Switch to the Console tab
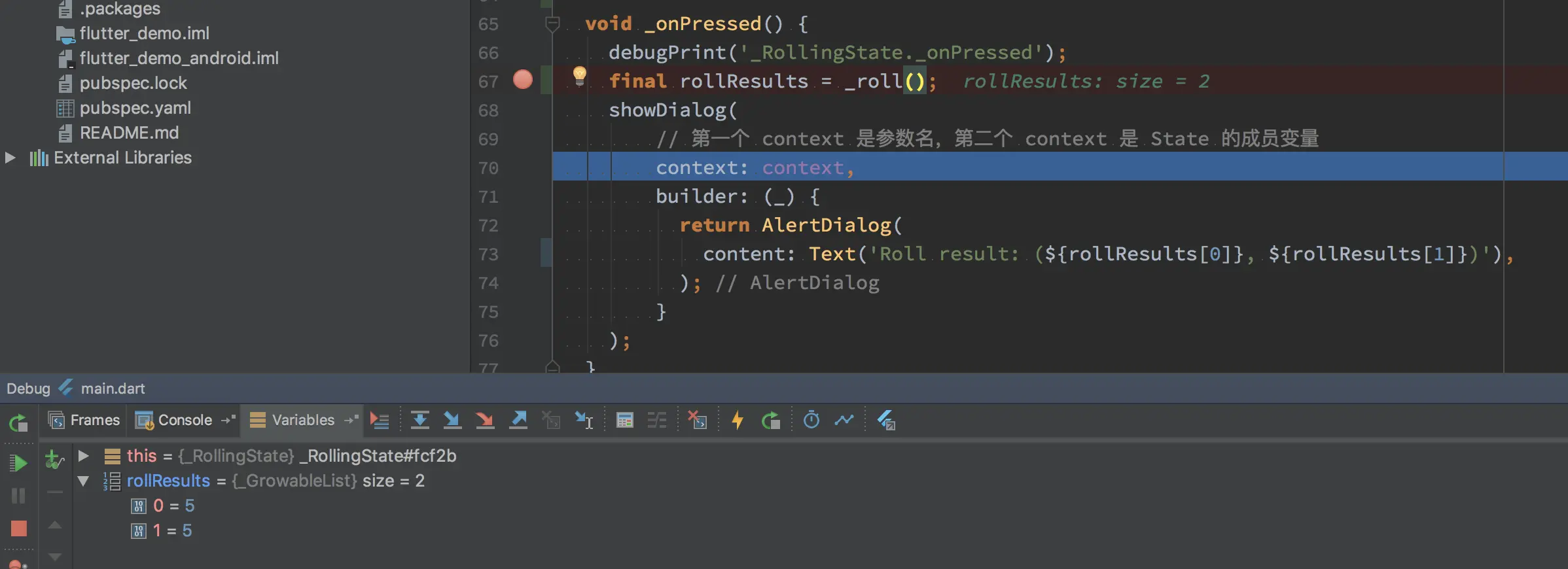Image resolution: width=1568 pixels, height=569 pixels. 173,420
